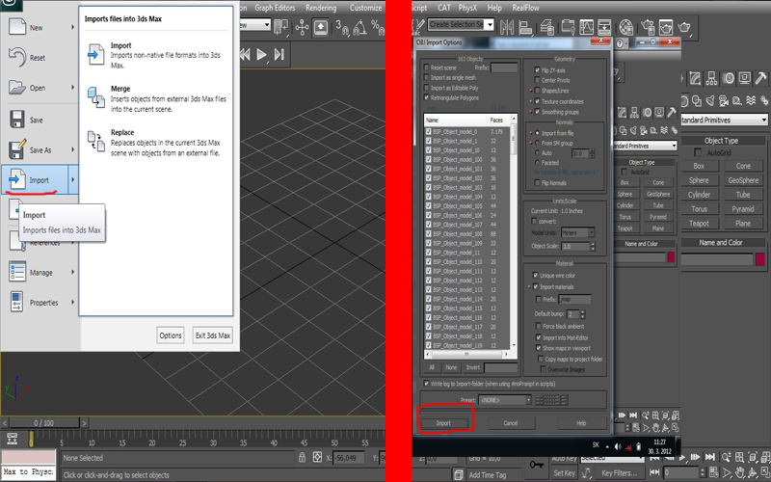Image resolution: width=771 pixels, height=482 pixels.
Task: Open the Curve Editor icon
Action: 586,27
